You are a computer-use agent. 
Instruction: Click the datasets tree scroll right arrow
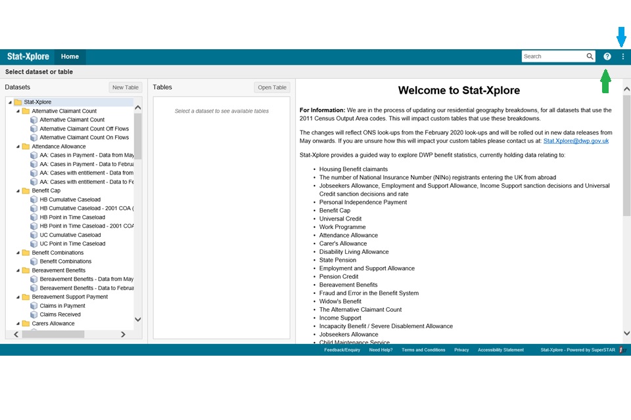(x=123, y=335)
